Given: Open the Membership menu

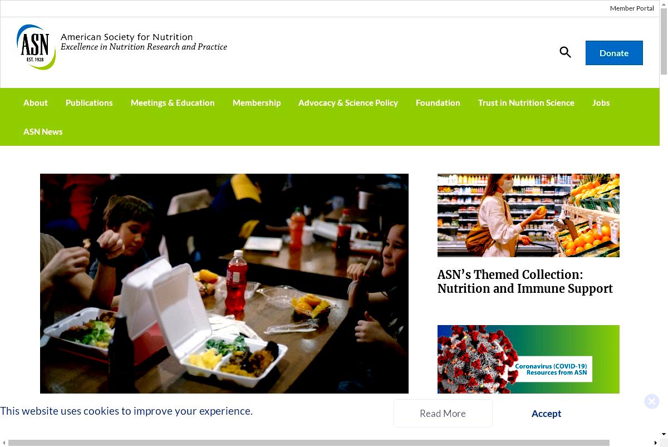Looking at the screenshot, I should (257, 102).
